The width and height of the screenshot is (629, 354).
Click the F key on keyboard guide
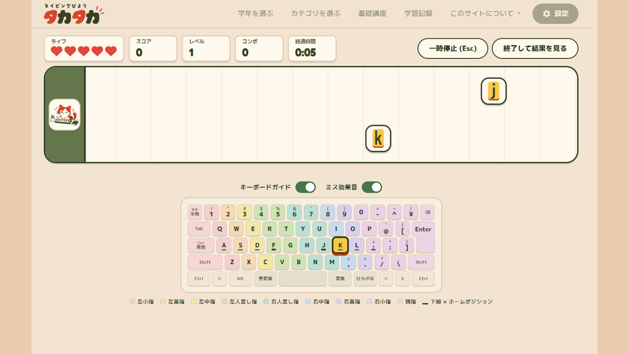coord(274,246)
